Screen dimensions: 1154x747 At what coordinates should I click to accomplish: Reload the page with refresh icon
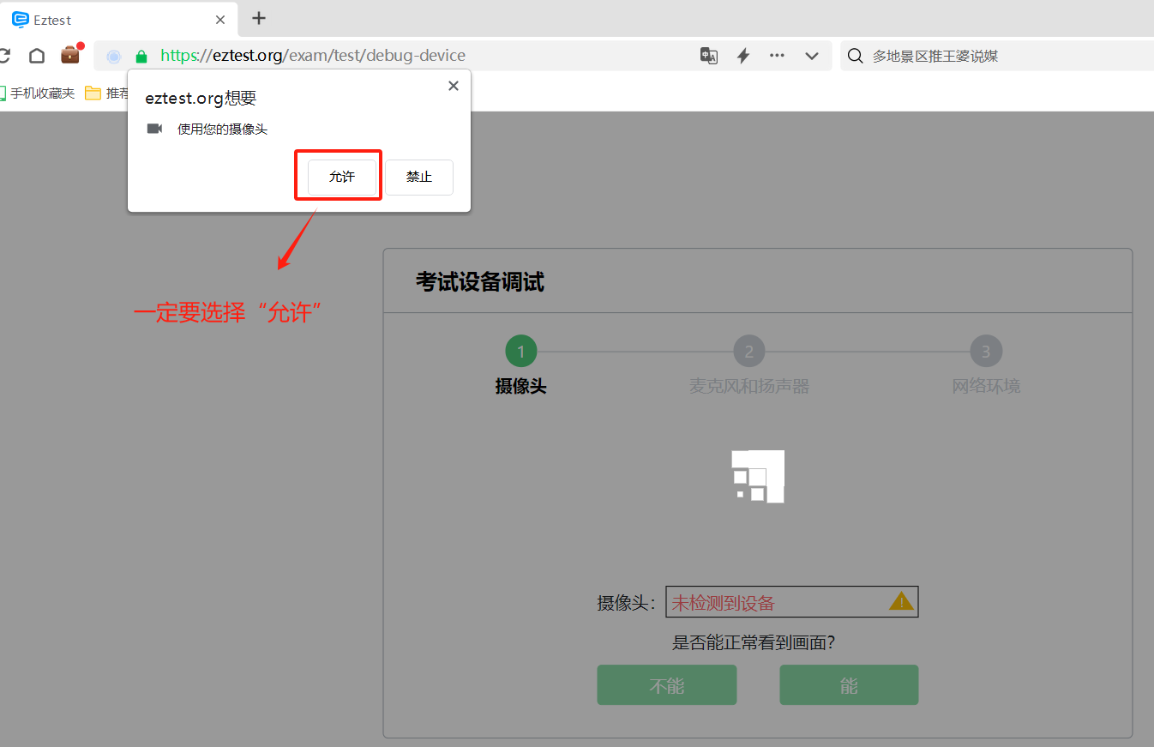coord(7,55)
